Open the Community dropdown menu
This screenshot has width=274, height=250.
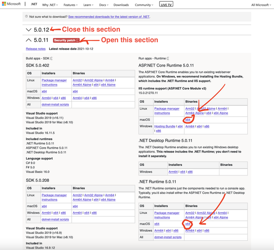point(144,5)
